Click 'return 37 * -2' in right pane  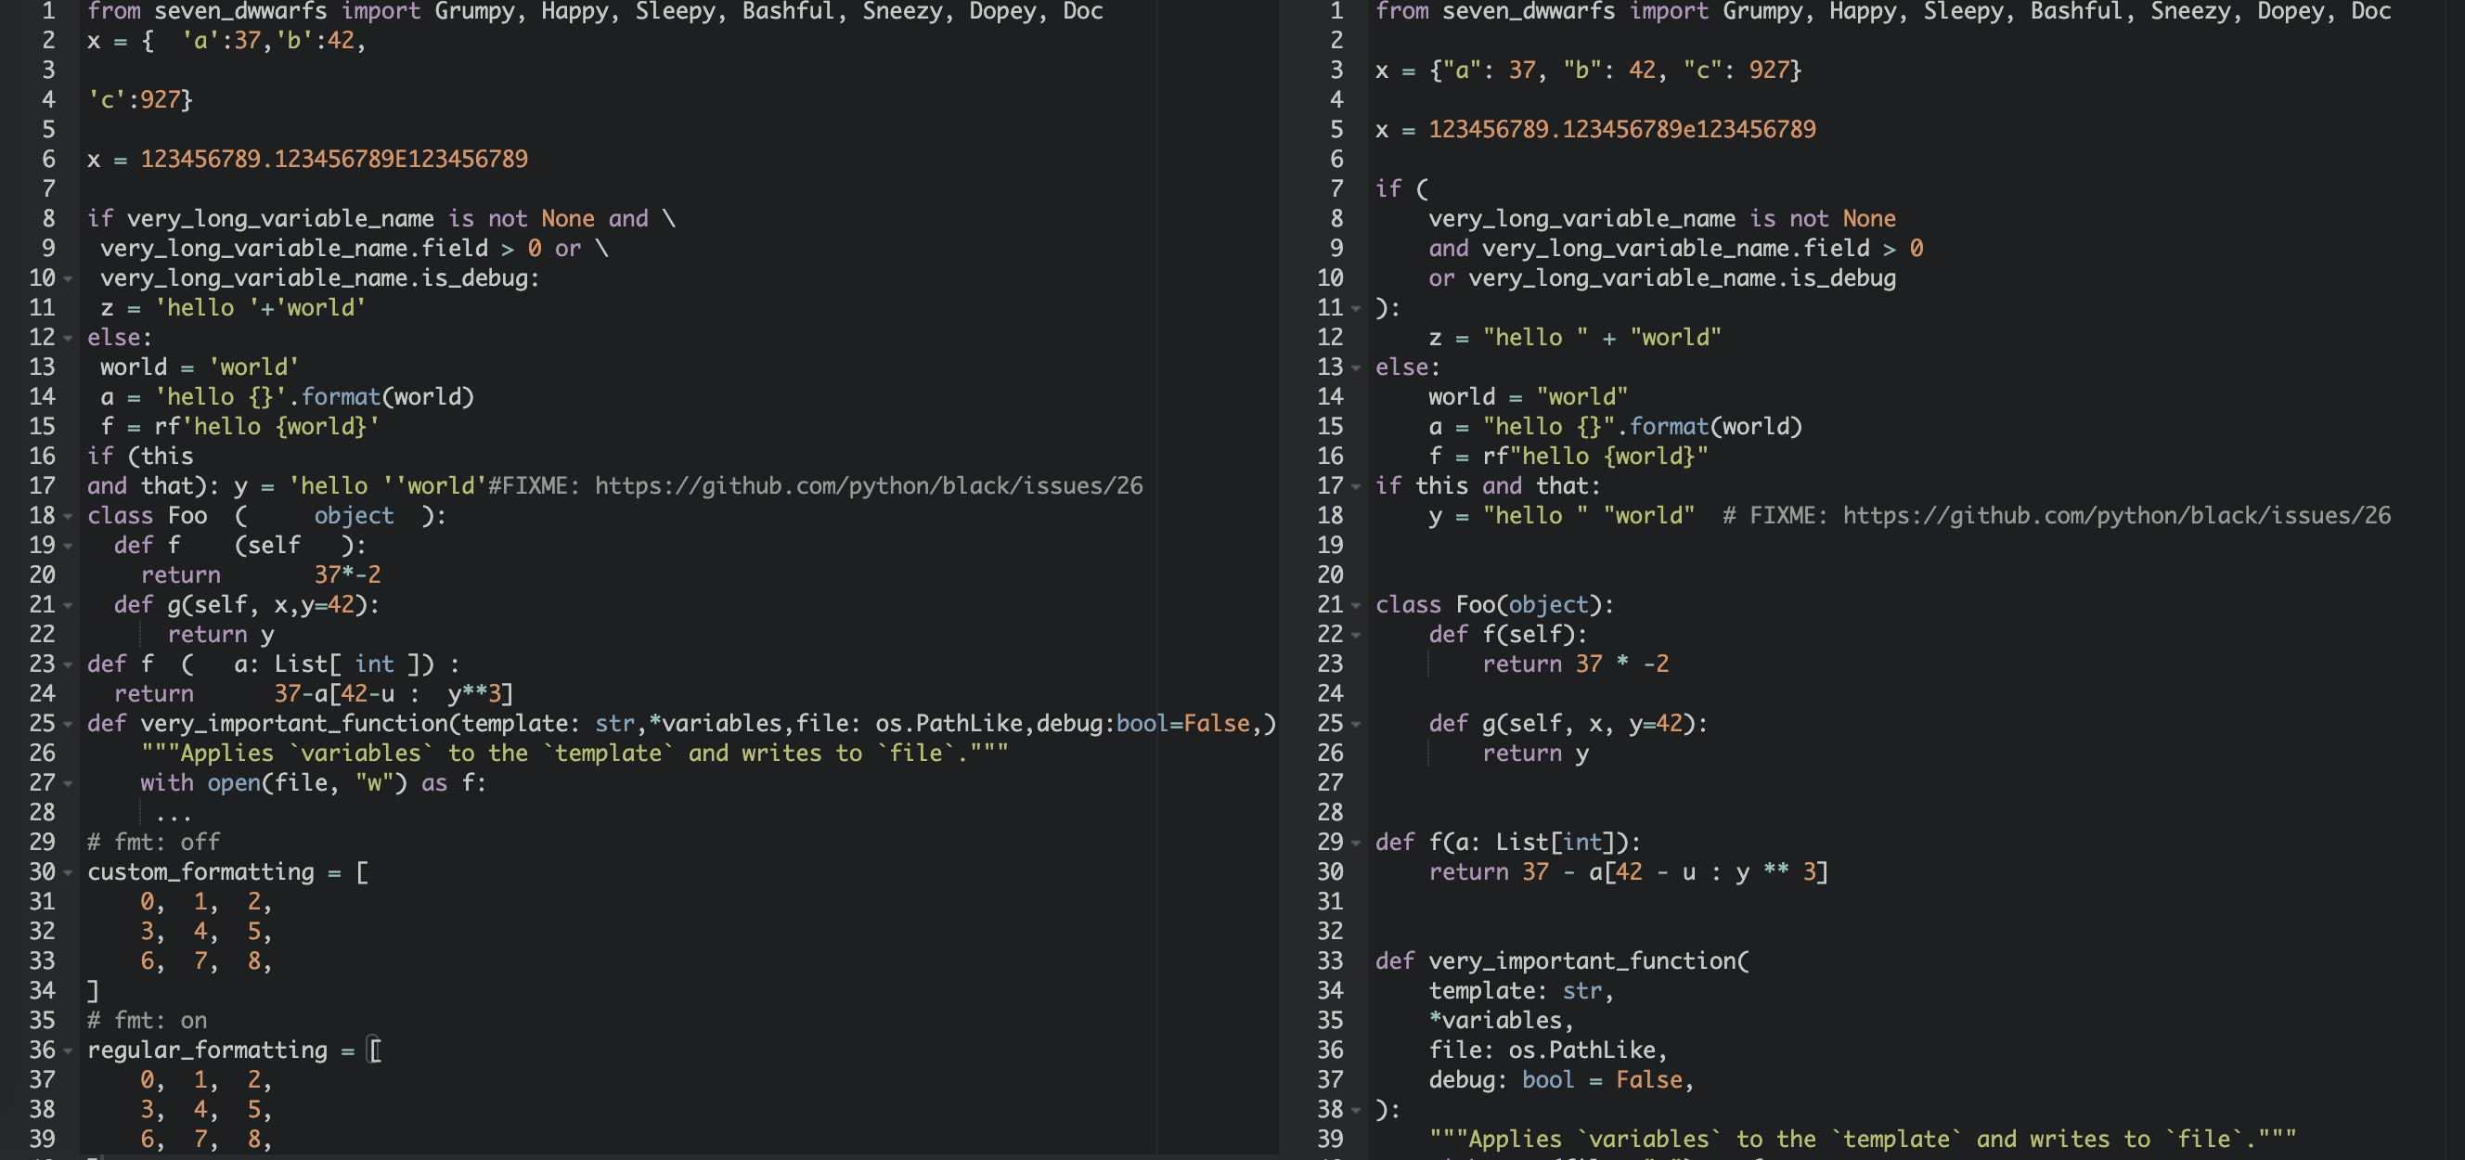tap(1575, 664)
